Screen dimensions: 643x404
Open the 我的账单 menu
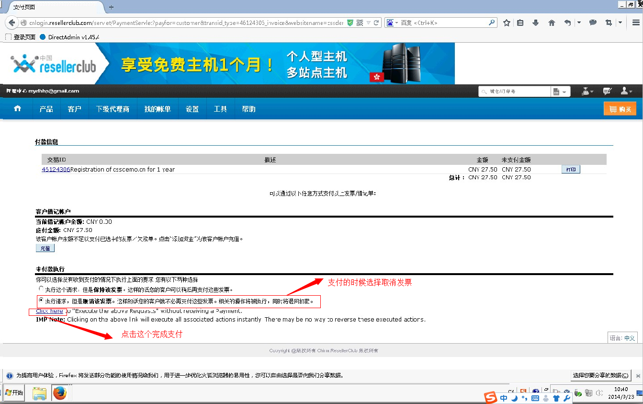158,109
